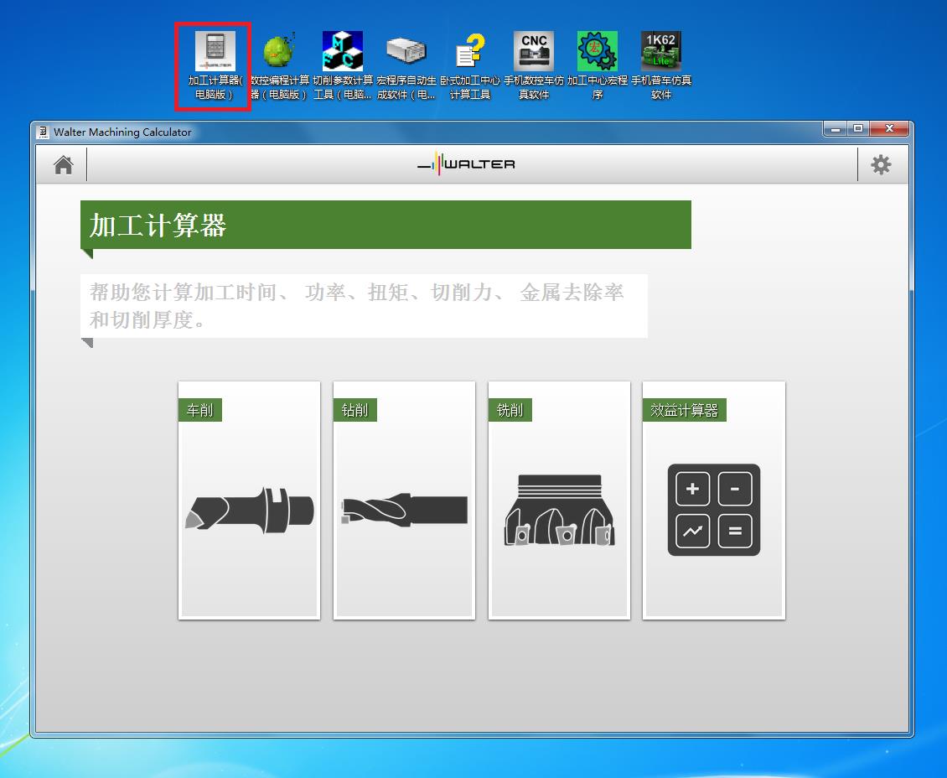
Task: Select 宏程序自动生成软件 desktop shortcut
Action: tap(406, 52)
